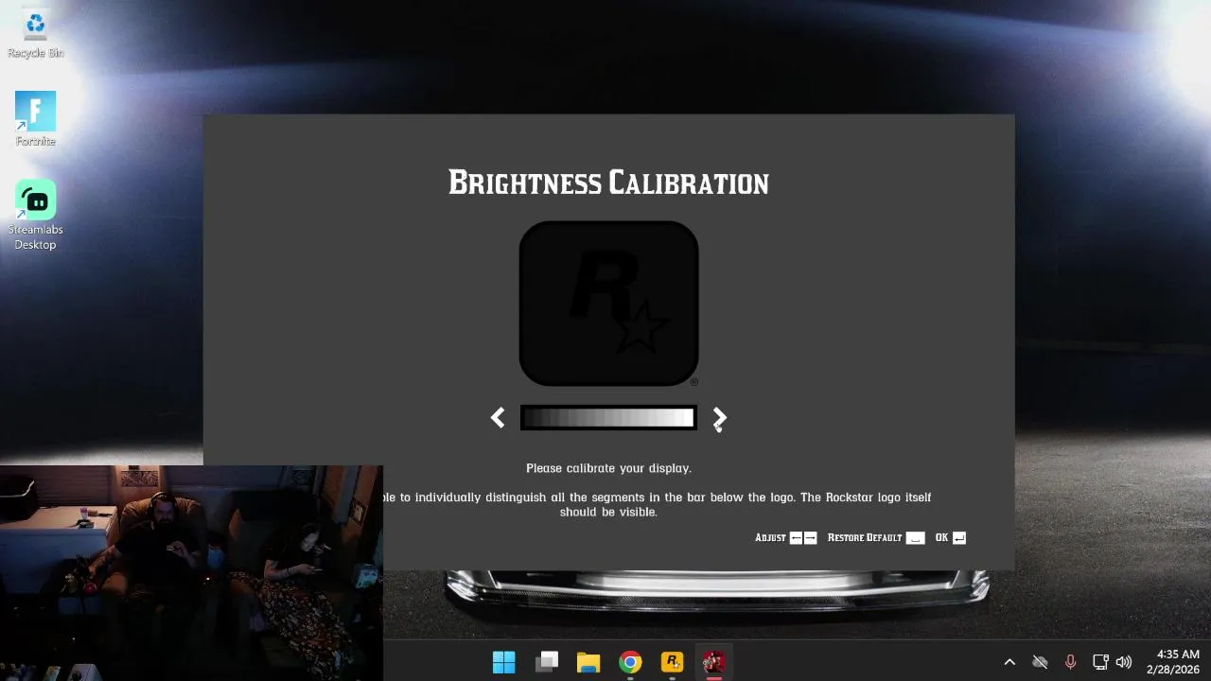1211x681 pixels.
Task: Increase brightness with the right arrow
Action: pos(719,418)
